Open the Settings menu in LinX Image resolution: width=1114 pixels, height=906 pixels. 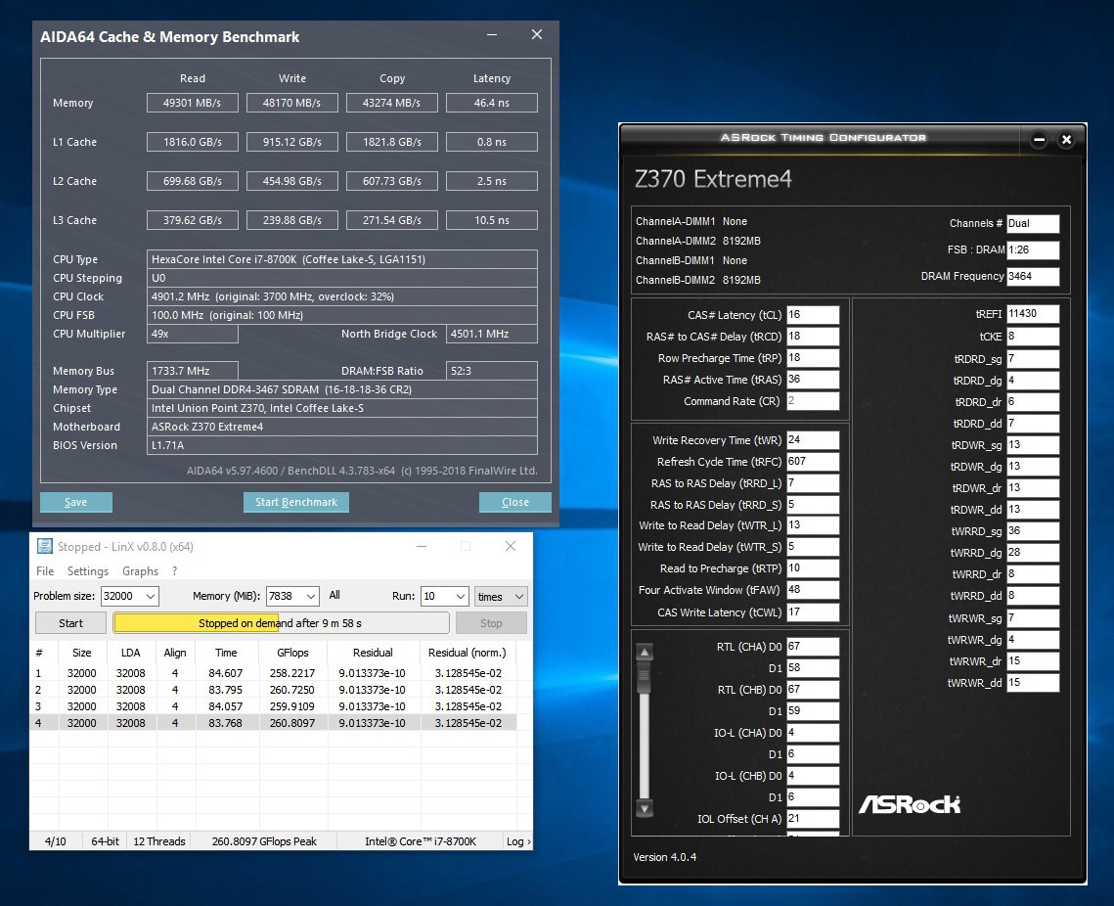[88, 571]
